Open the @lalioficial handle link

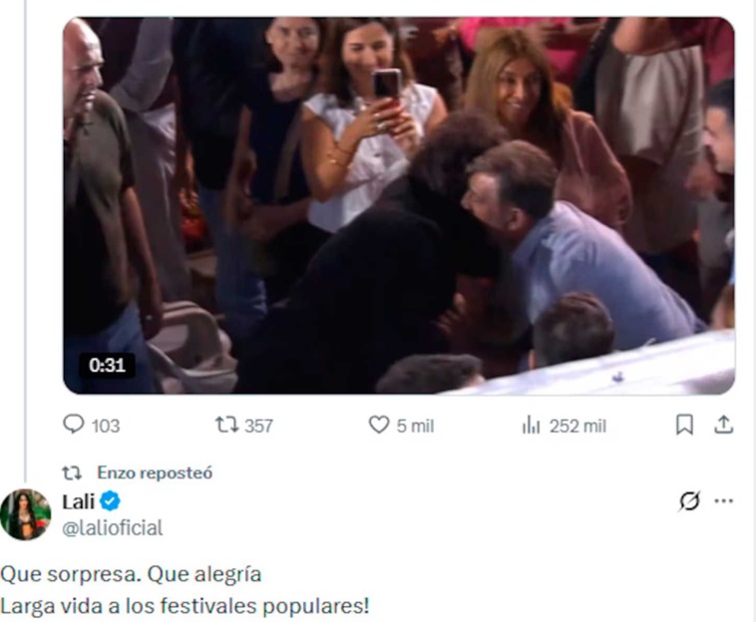click(x=112, y=528)
